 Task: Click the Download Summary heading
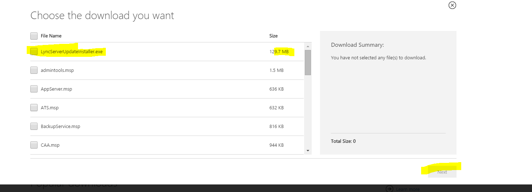click(x=357, y=45)
